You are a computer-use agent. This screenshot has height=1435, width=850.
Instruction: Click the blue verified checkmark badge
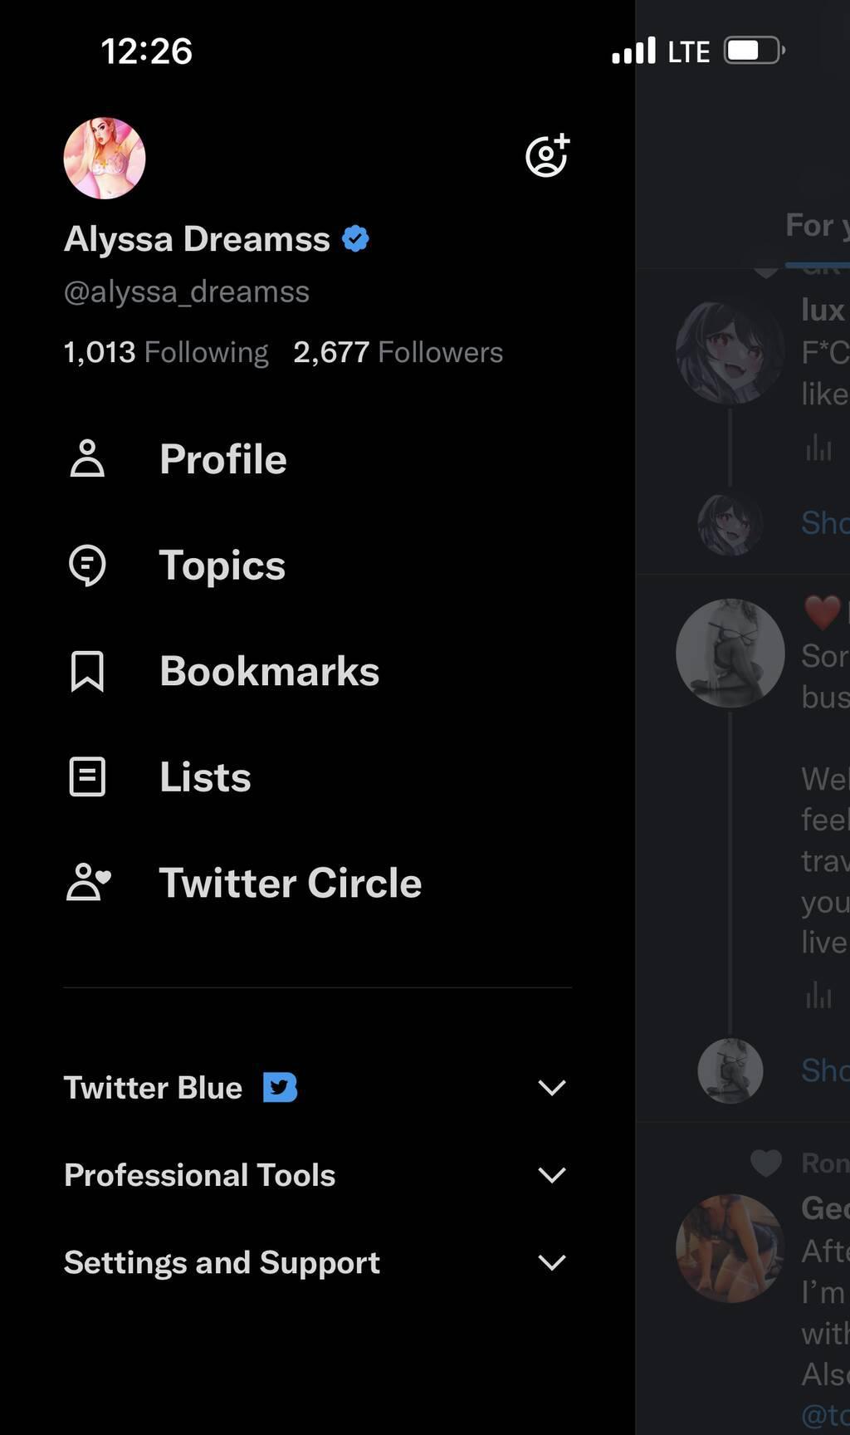(x=355, y=239)
